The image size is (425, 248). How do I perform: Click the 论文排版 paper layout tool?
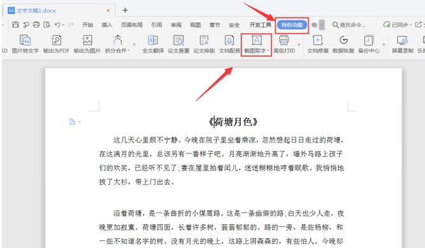[204, 44]
